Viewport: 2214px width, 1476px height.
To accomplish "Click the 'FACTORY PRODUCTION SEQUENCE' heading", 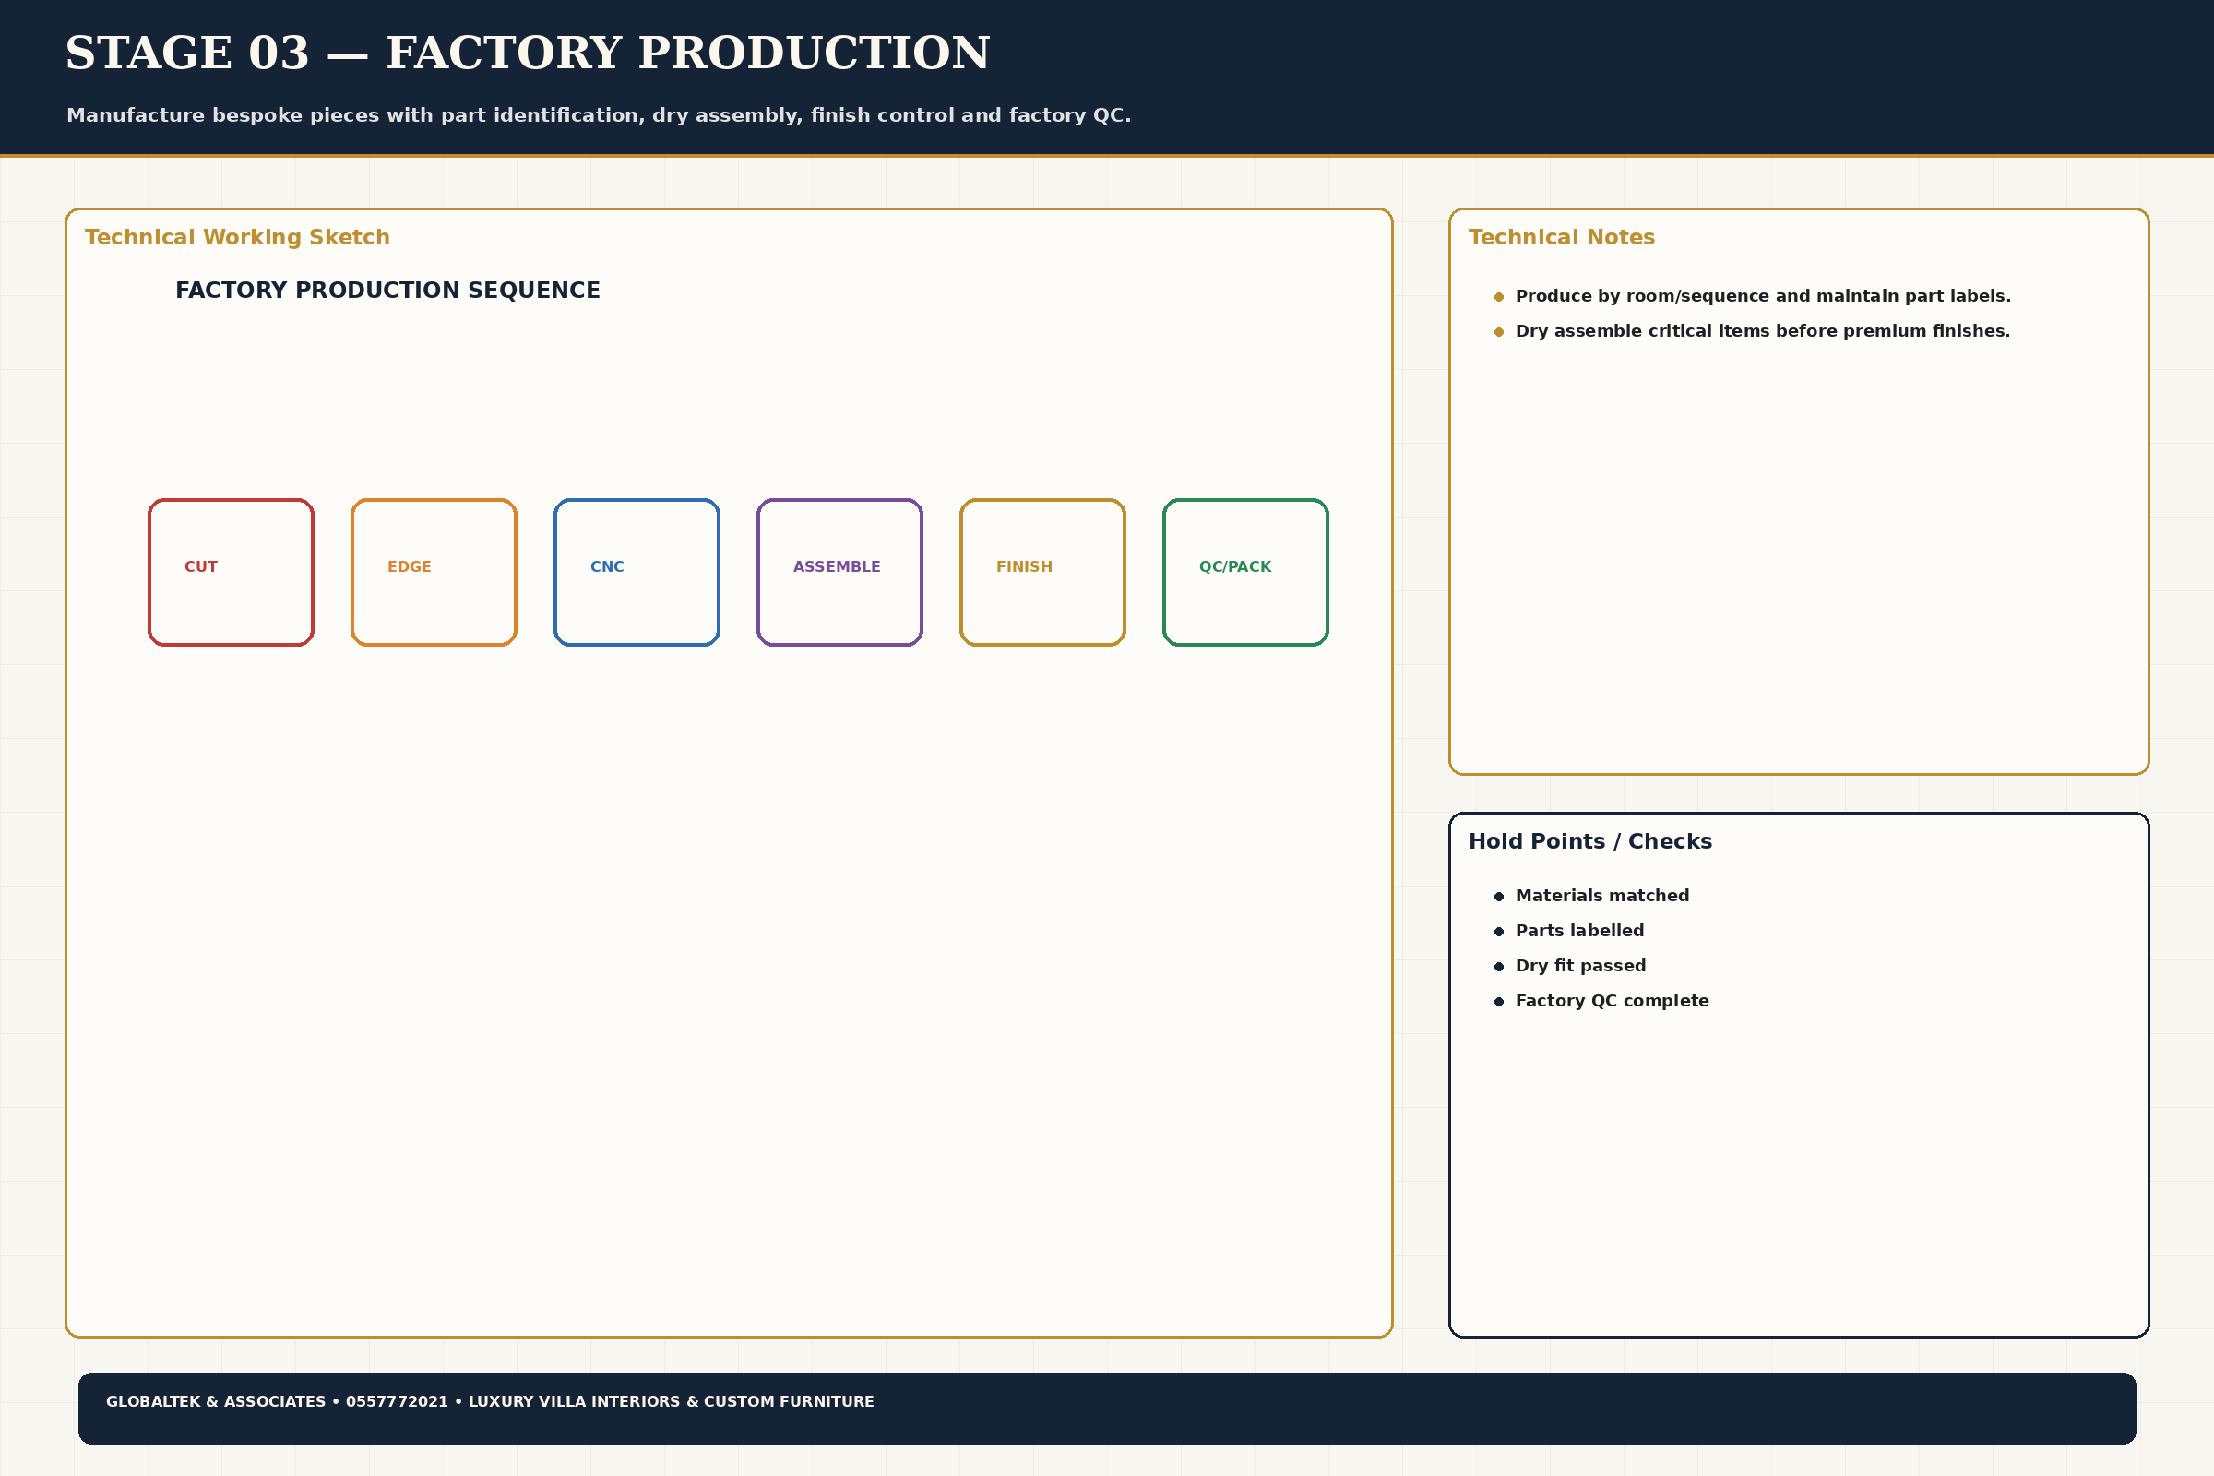I will pyautogui.click(x=387, y=290).
